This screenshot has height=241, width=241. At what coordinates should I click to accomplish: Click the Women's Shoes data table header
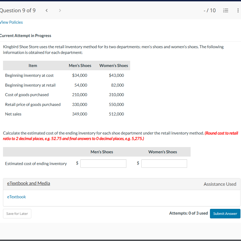(x=114, y=66)
